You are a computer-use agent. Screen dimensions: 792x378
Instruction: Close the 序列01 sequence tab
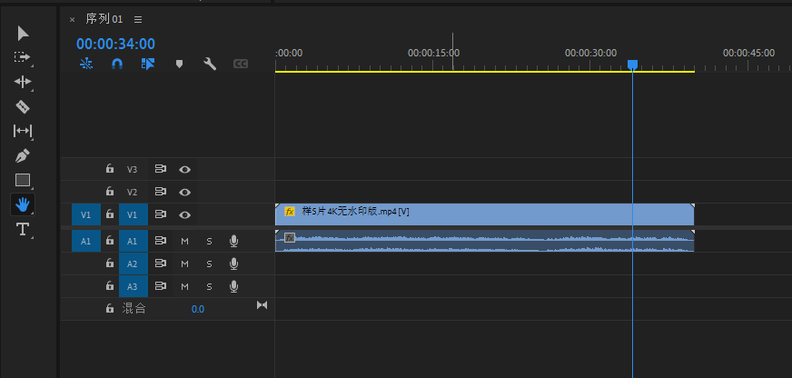[x=73, y=19]
